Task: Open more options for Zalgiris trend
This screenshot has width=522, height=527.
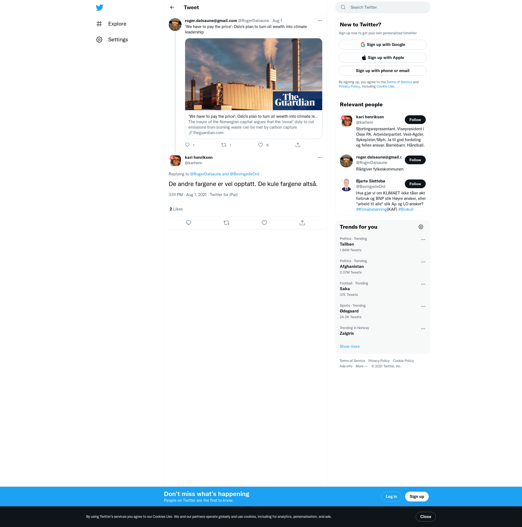Action: pyautogui.click(x=423, y=329)
